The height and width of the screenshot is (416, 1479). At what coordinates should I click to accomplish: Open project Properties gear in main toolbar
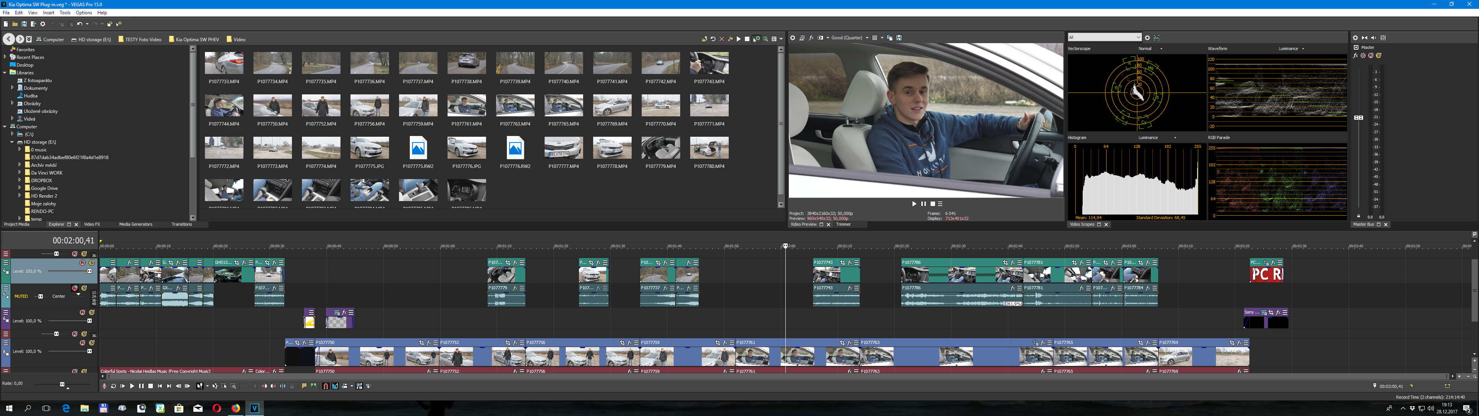[x=42, y=24]
